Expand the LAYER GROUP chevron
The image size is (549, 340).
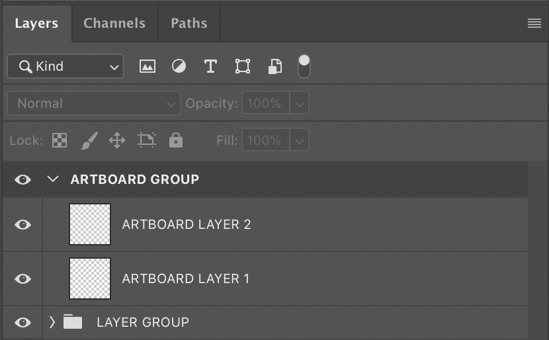[52, 321]
